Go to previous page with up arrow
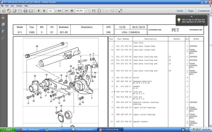 (39, 11)
